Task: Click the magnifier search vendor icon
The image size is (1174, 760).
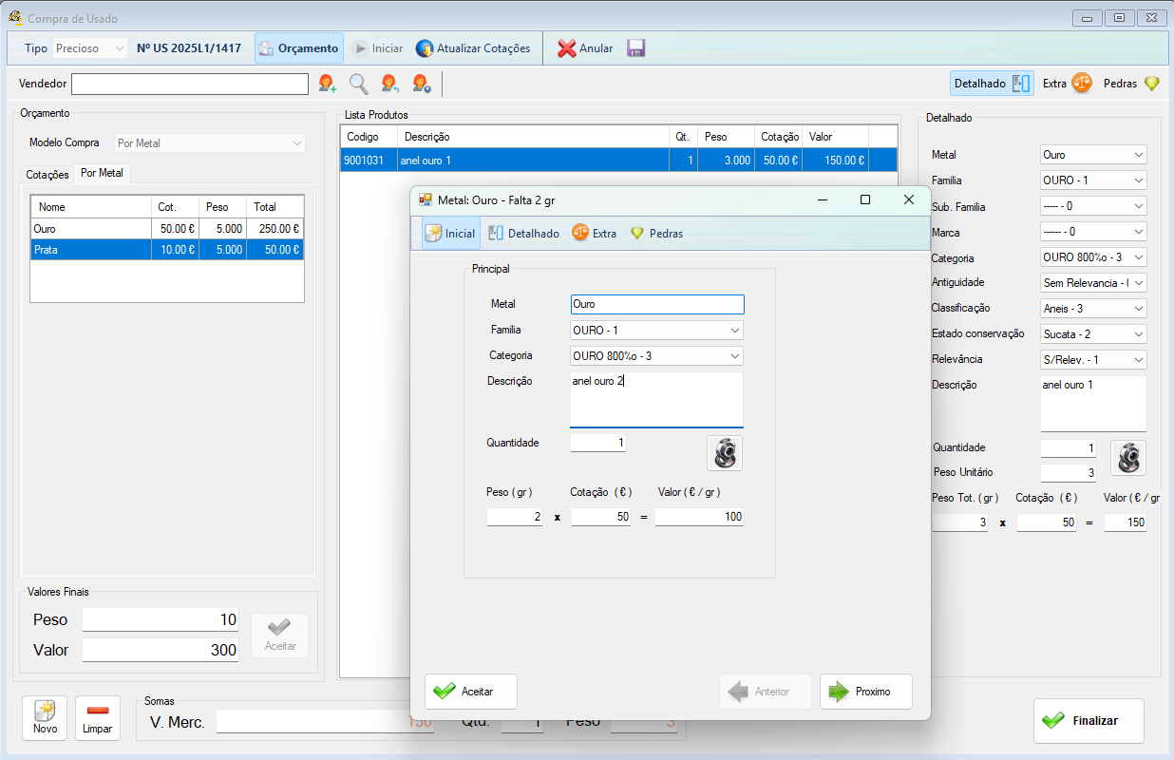Action: click(x=359, y=84)
